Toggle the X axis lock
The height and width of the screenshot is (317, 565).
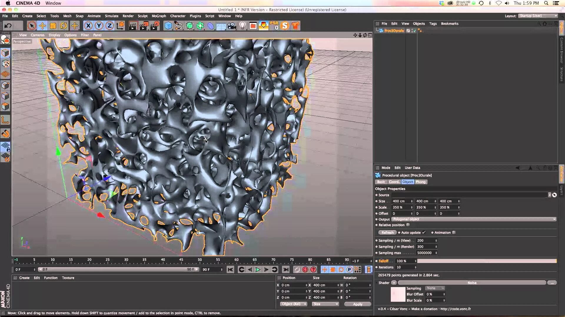(88, 26)
